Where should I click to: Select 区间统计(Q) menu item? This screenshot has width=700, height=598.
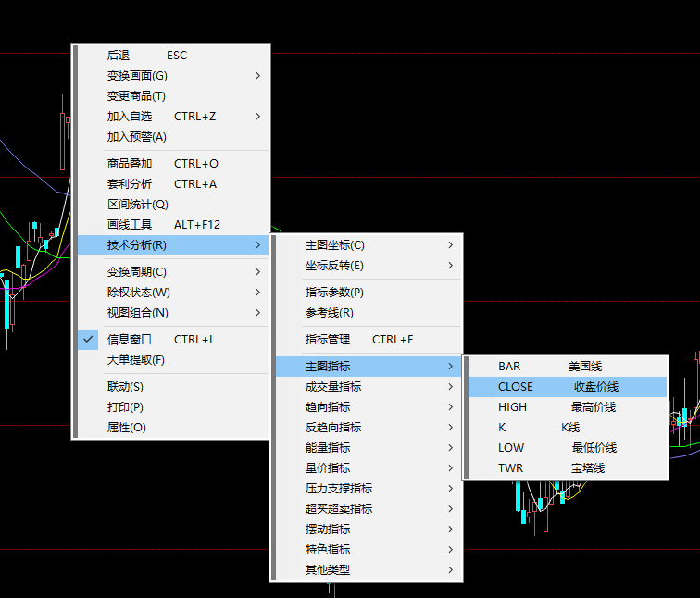click(138, 205)
